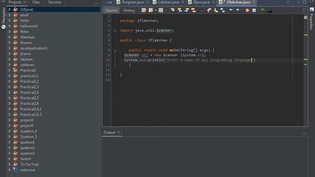Screen dimensions: 315x177
Task: Minimize the Output window
Action: [304, 133]
